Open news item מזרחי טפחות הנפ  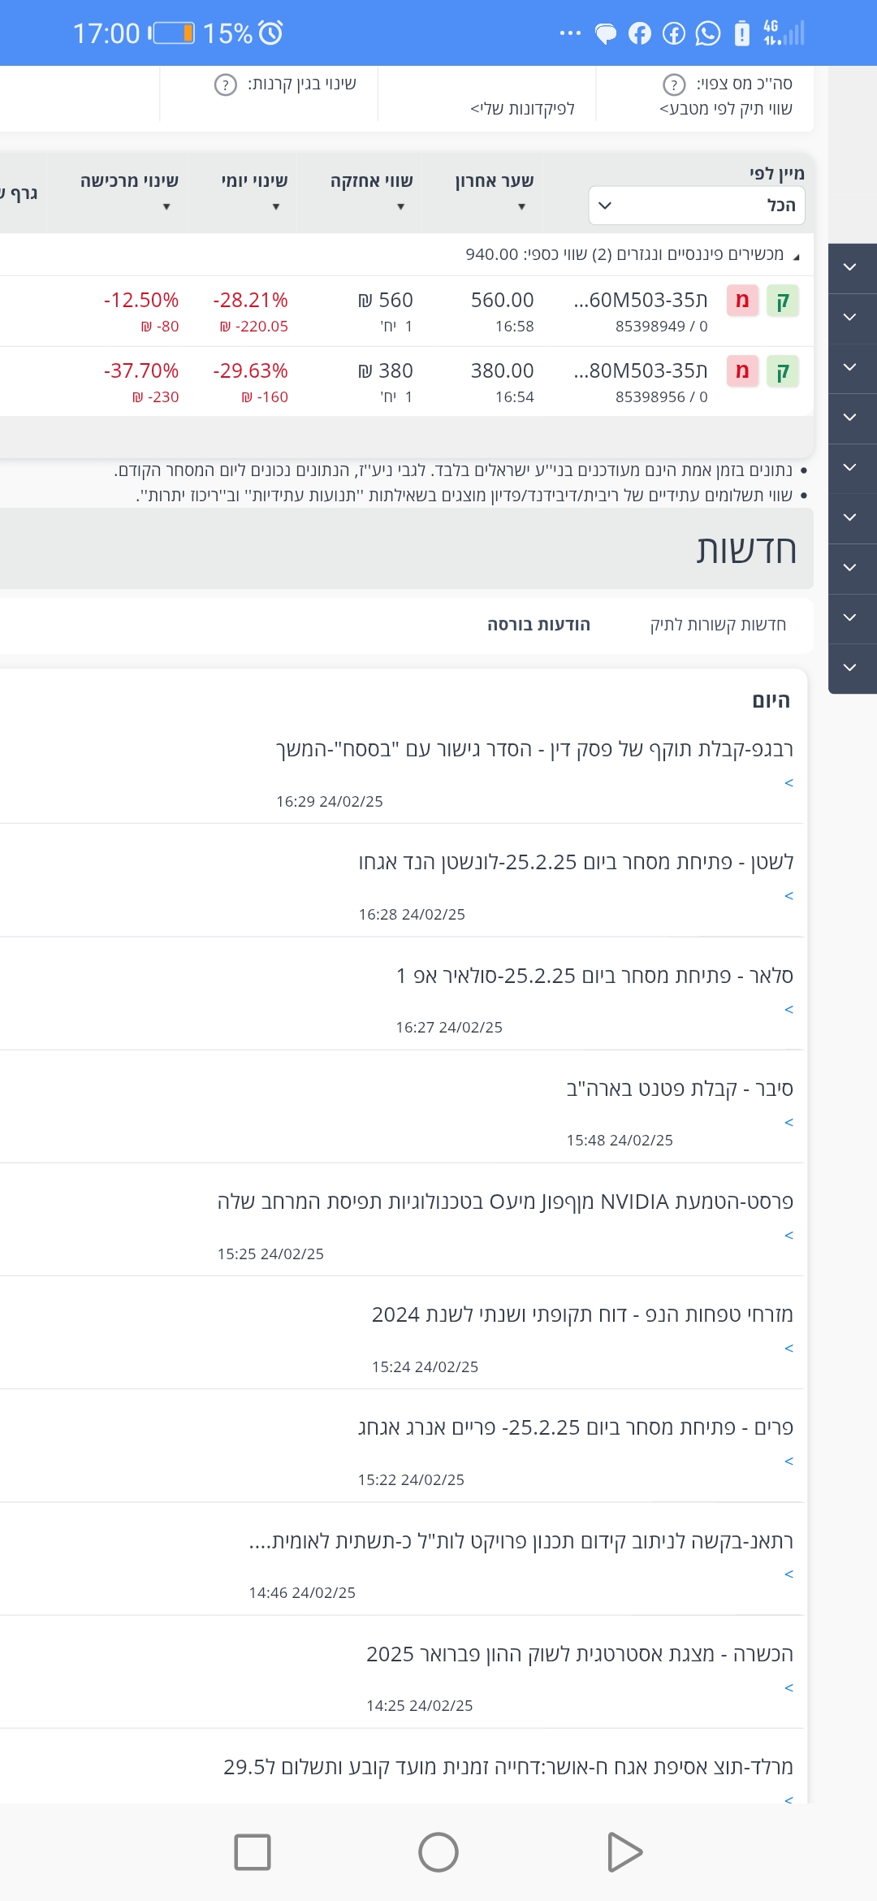pos(582,1314)
